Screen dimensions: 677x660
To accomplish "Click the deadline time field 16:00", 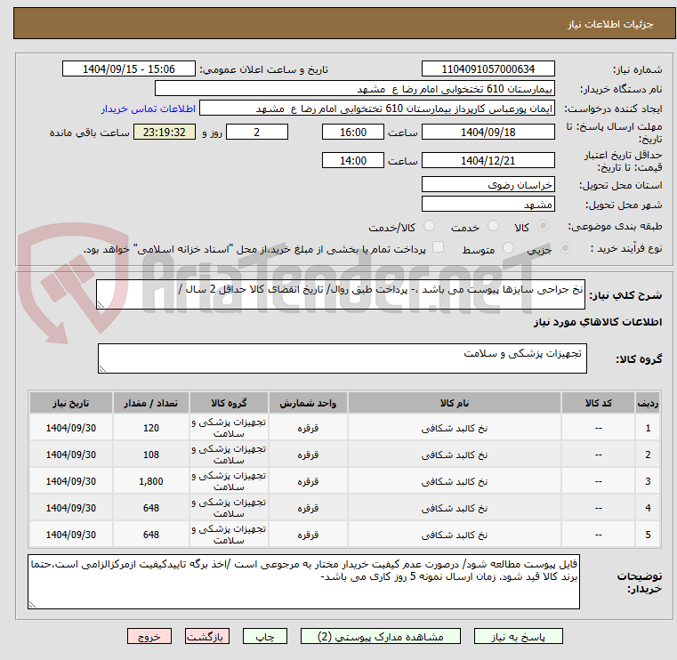I will [x=353, y=132].
